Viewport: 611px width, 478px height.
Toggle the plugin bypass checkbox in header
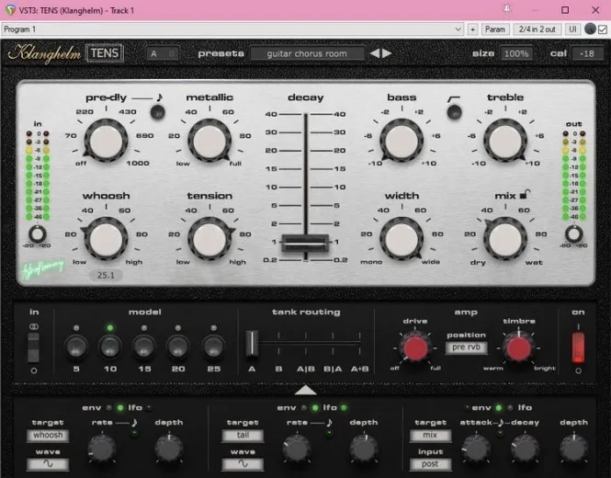pos(602,29)
